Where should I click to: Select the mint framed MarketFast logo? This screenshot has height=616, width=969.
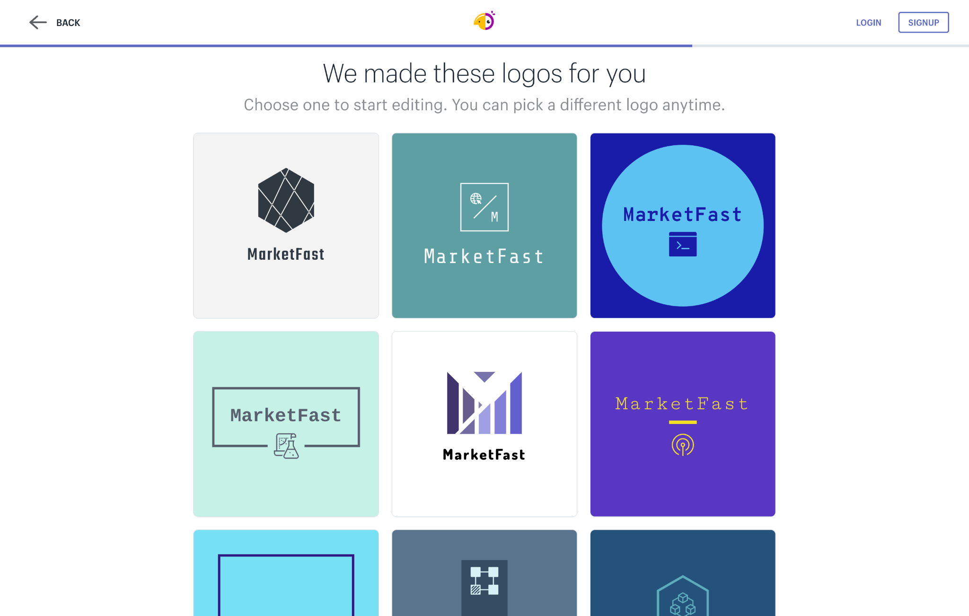pyautogui.click(x=286, y=424)
